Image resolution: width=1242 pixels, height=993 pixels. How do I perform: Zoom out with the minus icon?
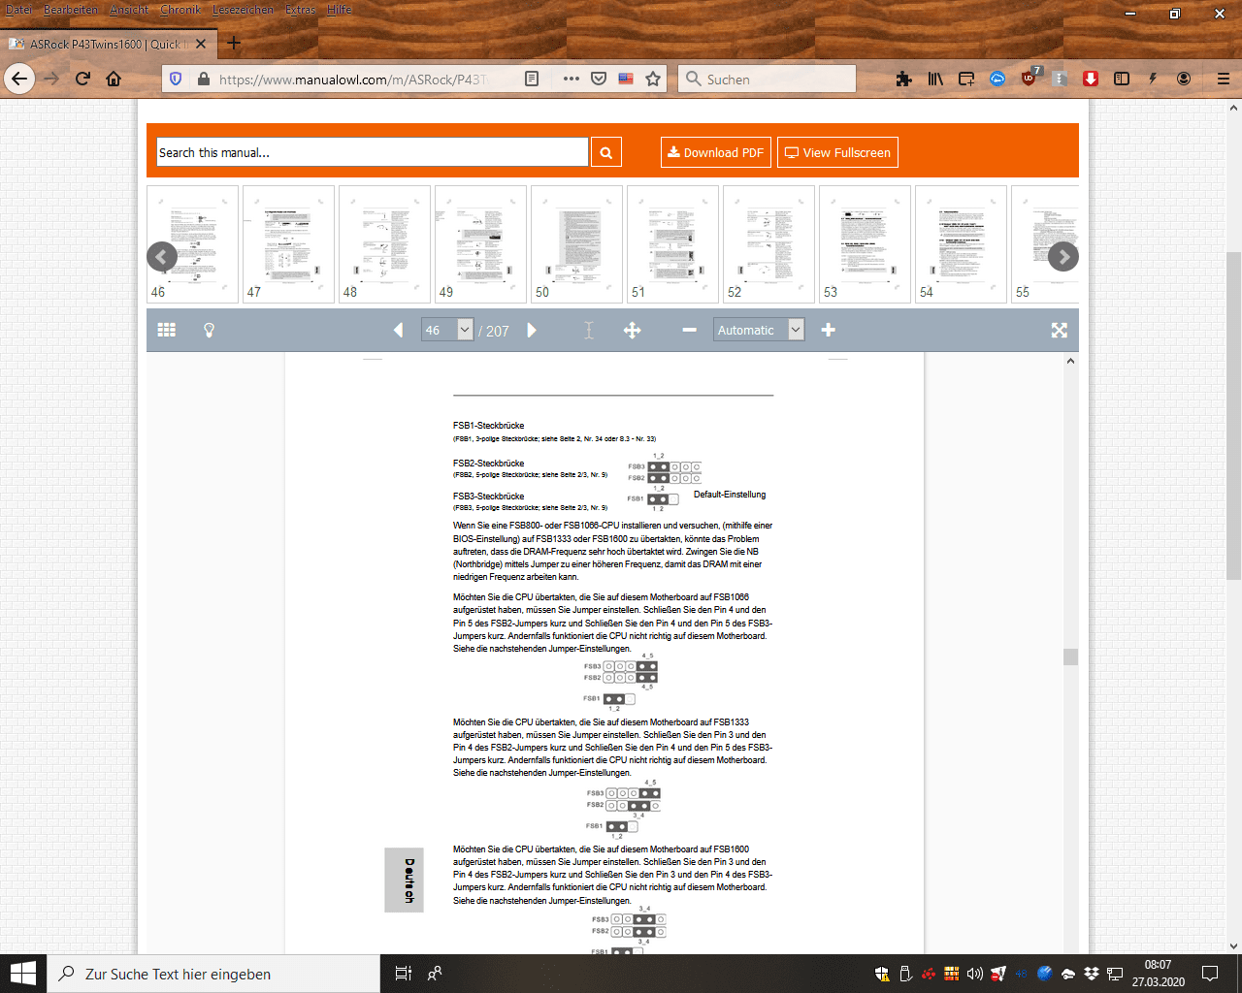click(x=689, y=331)
